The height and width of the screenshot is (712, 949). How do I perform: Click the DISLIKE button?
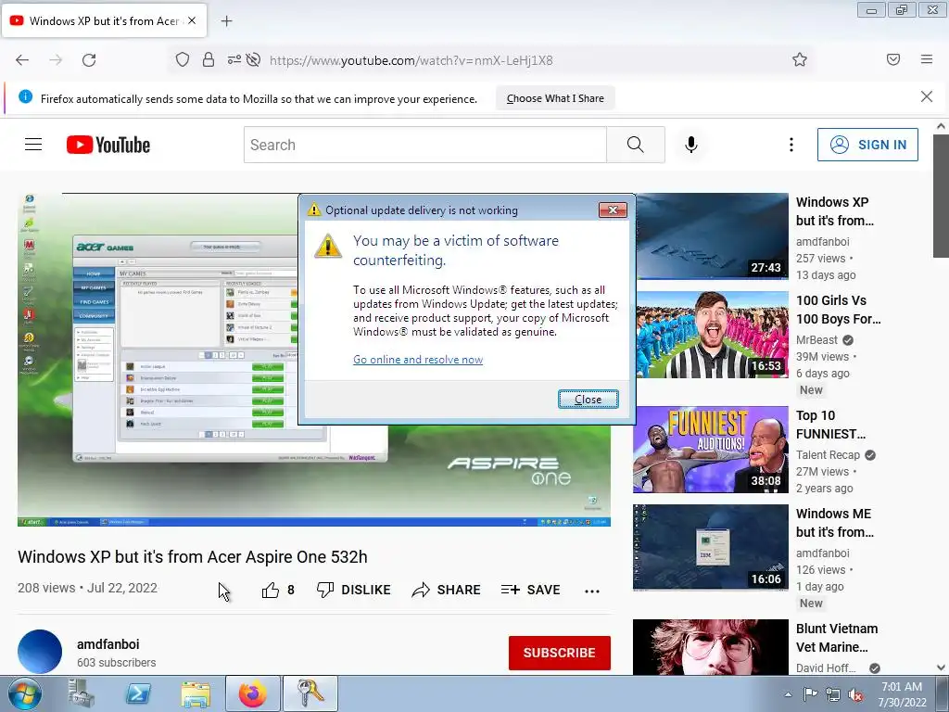353,590
